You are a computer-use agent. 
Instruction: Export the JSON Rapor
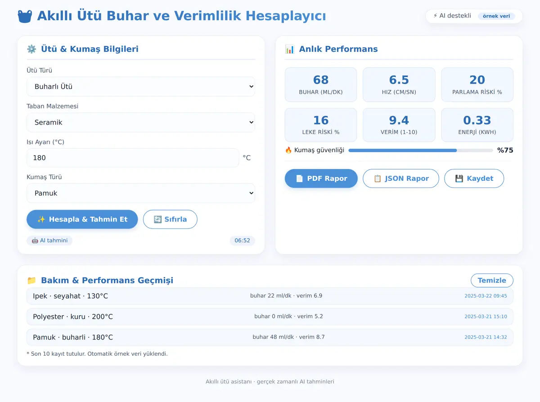401,179
